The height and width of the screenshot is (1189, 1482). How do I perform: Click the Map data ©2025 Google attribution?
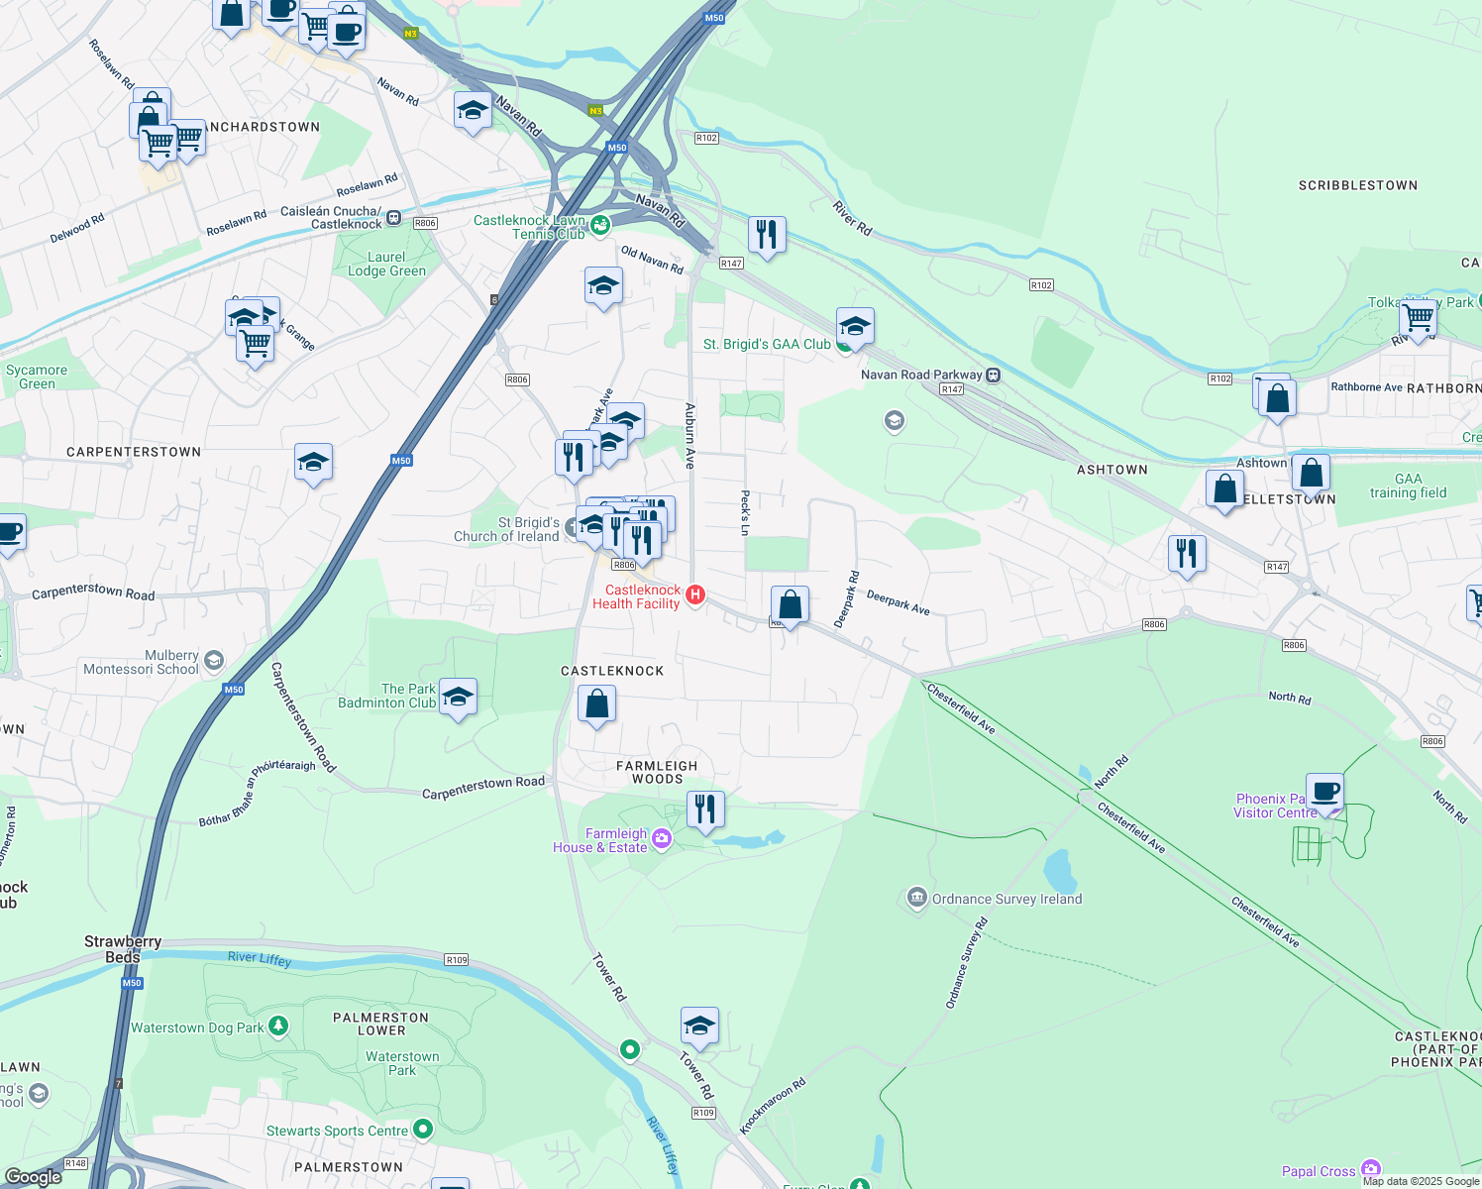pos(1421,1181)
